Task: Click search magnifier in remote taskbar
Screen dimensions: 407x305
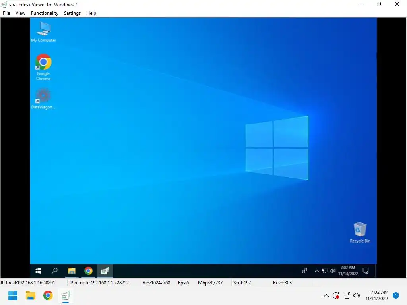Action: click(x=54, y=271)
